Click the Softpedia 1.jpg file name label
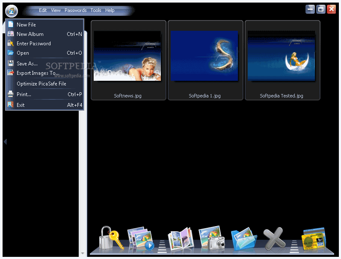The image size is (341, 259). [x=205, y=96]
